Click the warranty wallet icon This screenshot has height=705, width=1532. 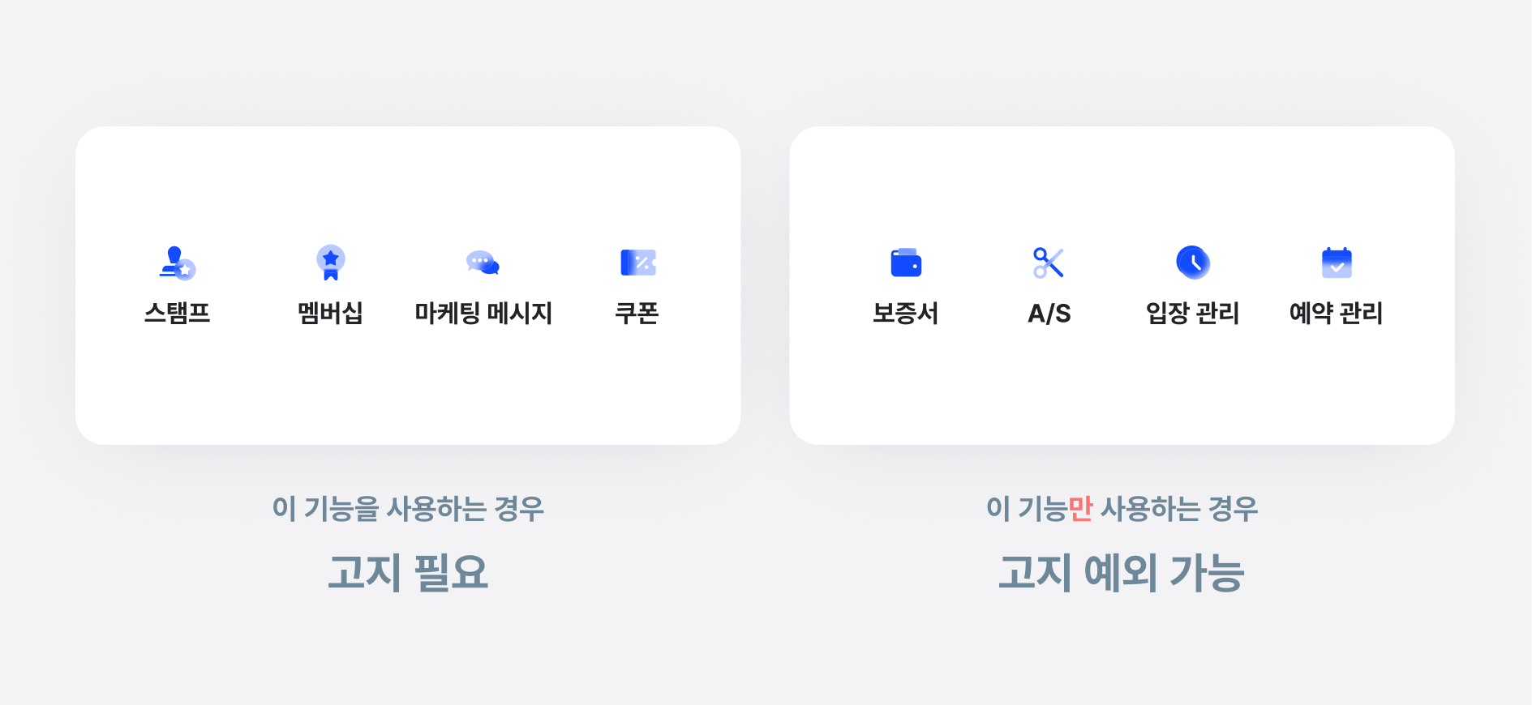pos(906,263)
